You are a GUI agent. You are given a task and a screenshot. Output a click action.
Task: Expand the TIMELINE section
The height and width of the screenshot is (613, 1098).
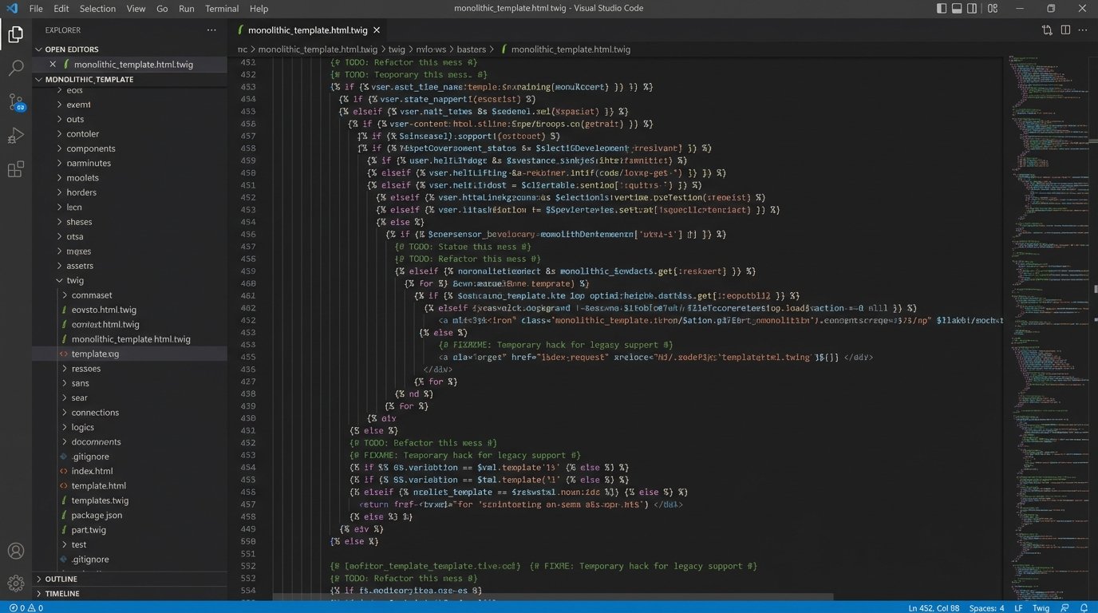click(x=62, y=594)
